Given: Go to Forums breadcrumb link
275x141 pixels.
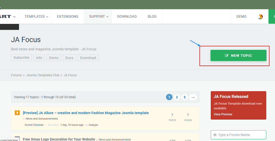Looking at the screenshot, I should (x=16, y=75).
